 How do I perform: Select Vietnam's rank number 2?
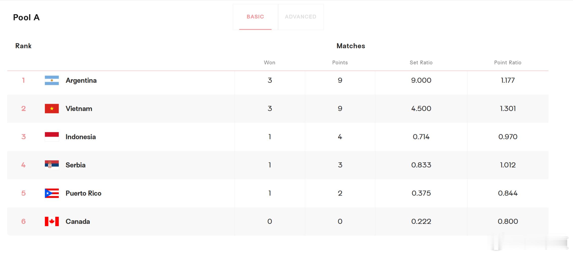pos(23,109)
